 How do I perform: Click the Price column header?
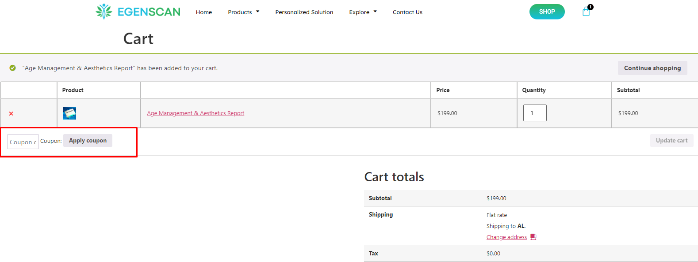point(443,90)
